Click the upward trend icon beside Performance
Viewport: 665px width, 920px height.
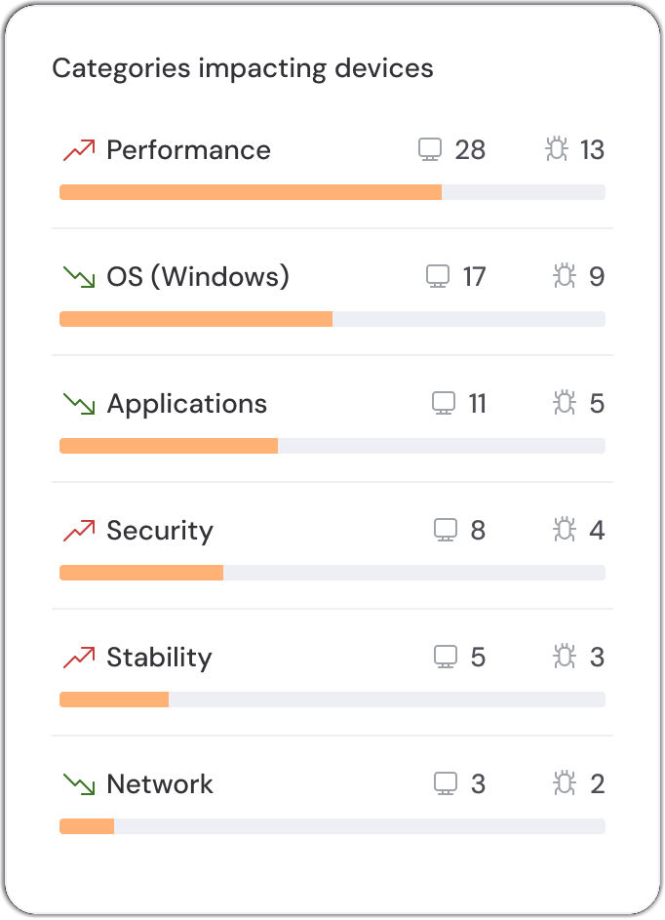[x=79, y=150]
